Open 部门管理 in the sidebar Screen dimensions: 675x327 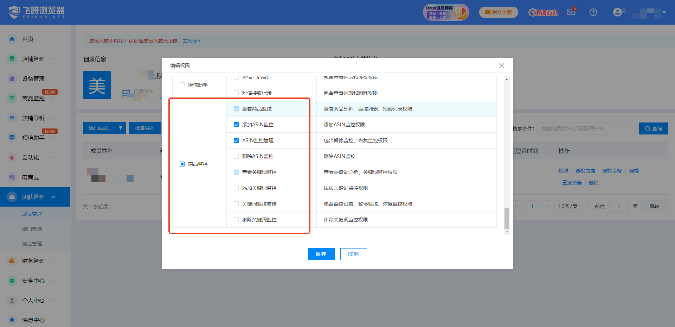click(x=32, y=228)
